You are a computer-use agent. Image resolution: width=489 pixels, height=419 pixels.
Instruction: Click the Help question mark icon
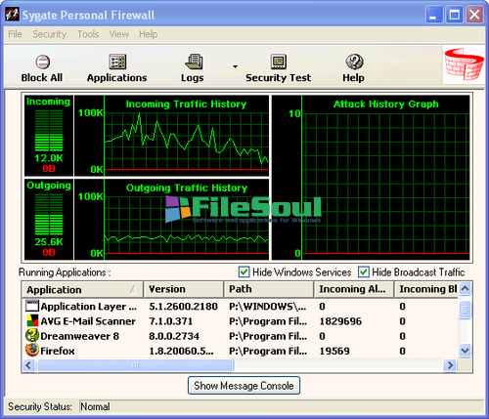click(x=354, y=62)
